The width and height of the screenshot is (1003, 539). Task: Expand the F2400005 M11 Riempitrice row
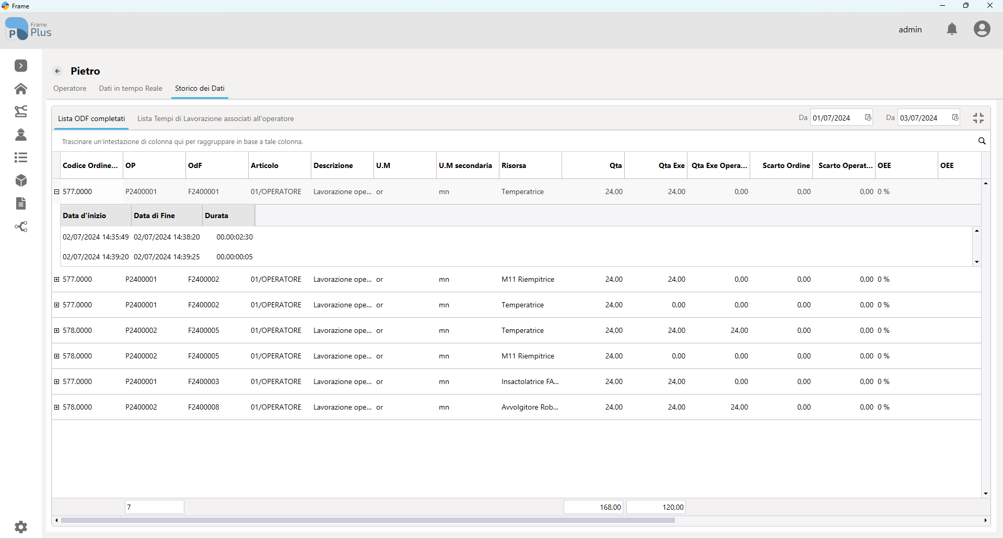click(x=57, y=356)
